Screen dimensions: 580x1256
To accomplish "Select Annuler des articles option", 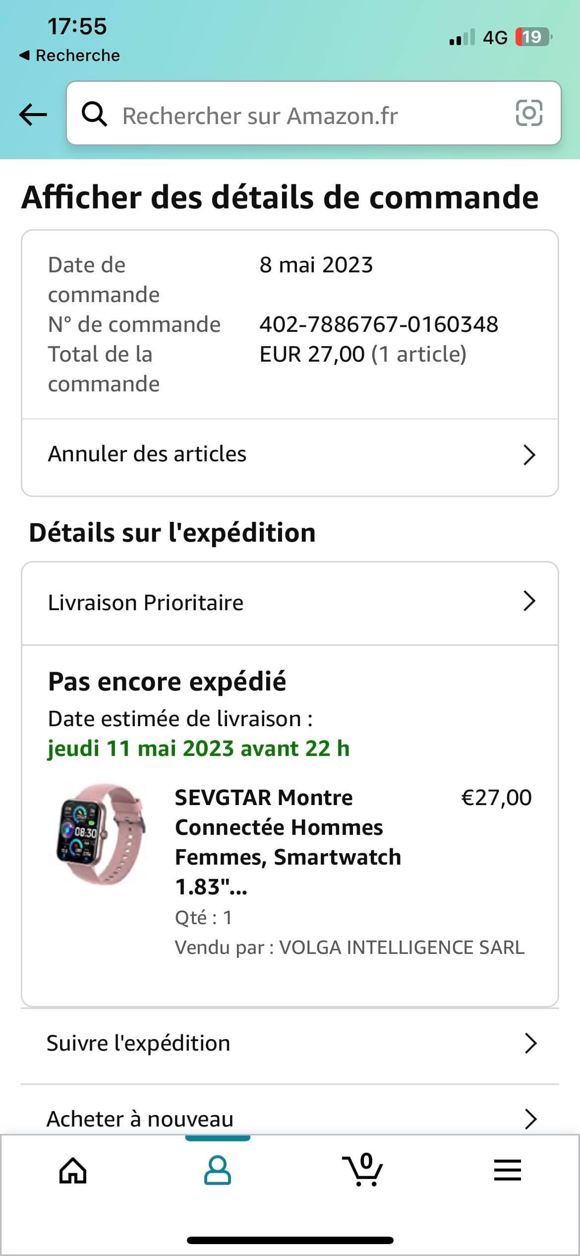I will 147,454.
